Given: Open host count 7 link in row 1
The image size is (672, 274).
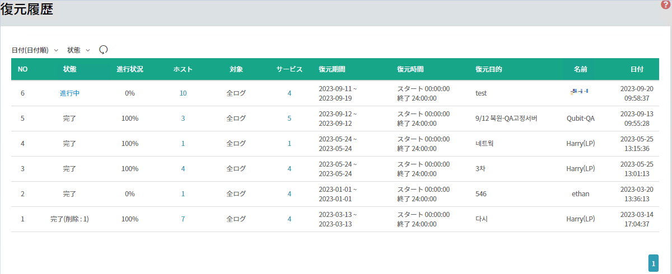Looking at the screenshot, I should point(183,219).
